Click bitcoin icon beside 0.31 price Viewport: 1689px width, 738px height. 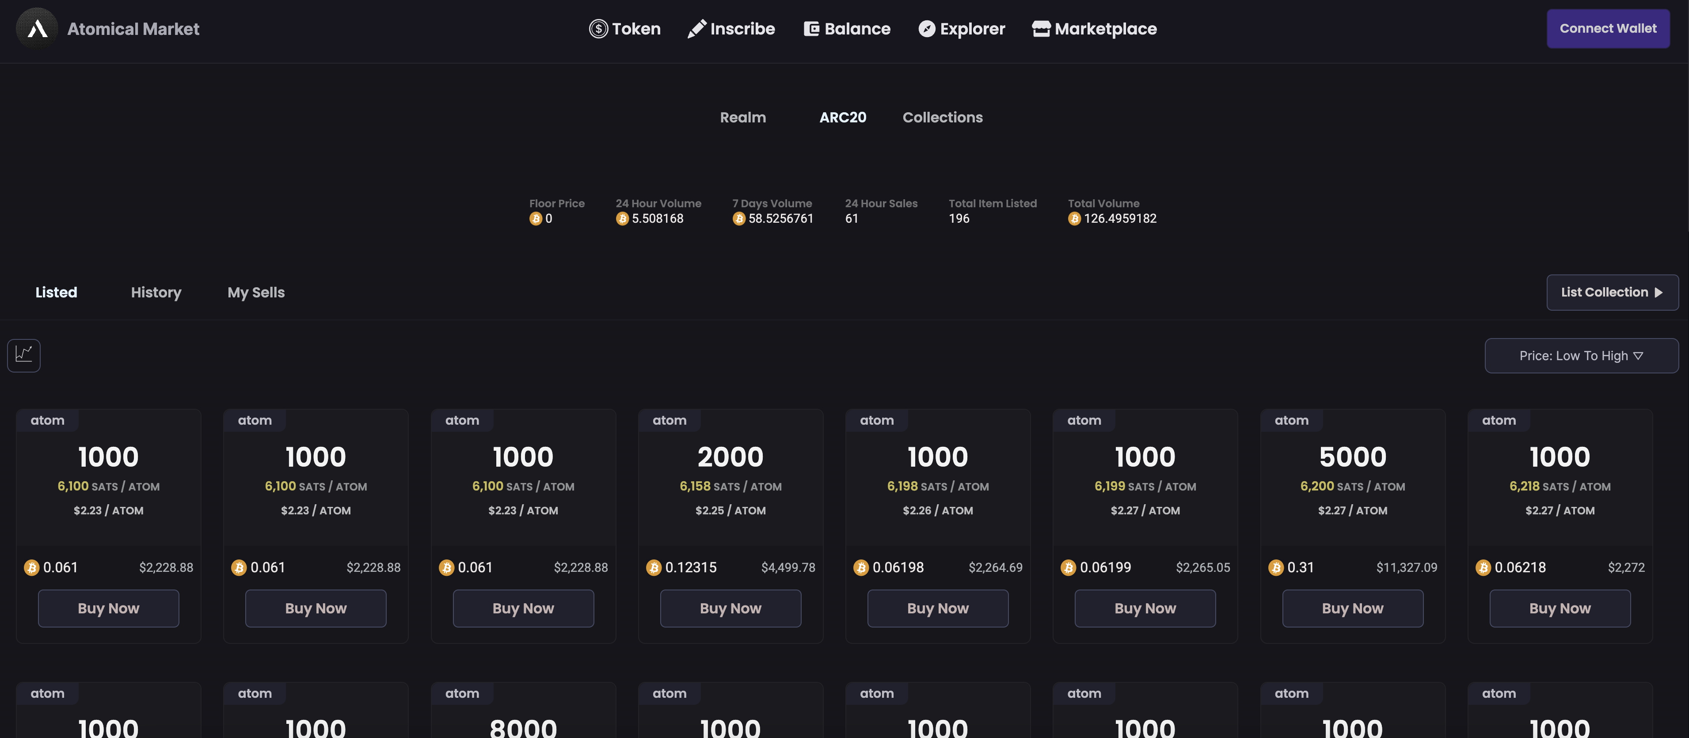pyautogui.click(x=1275, y=567)
